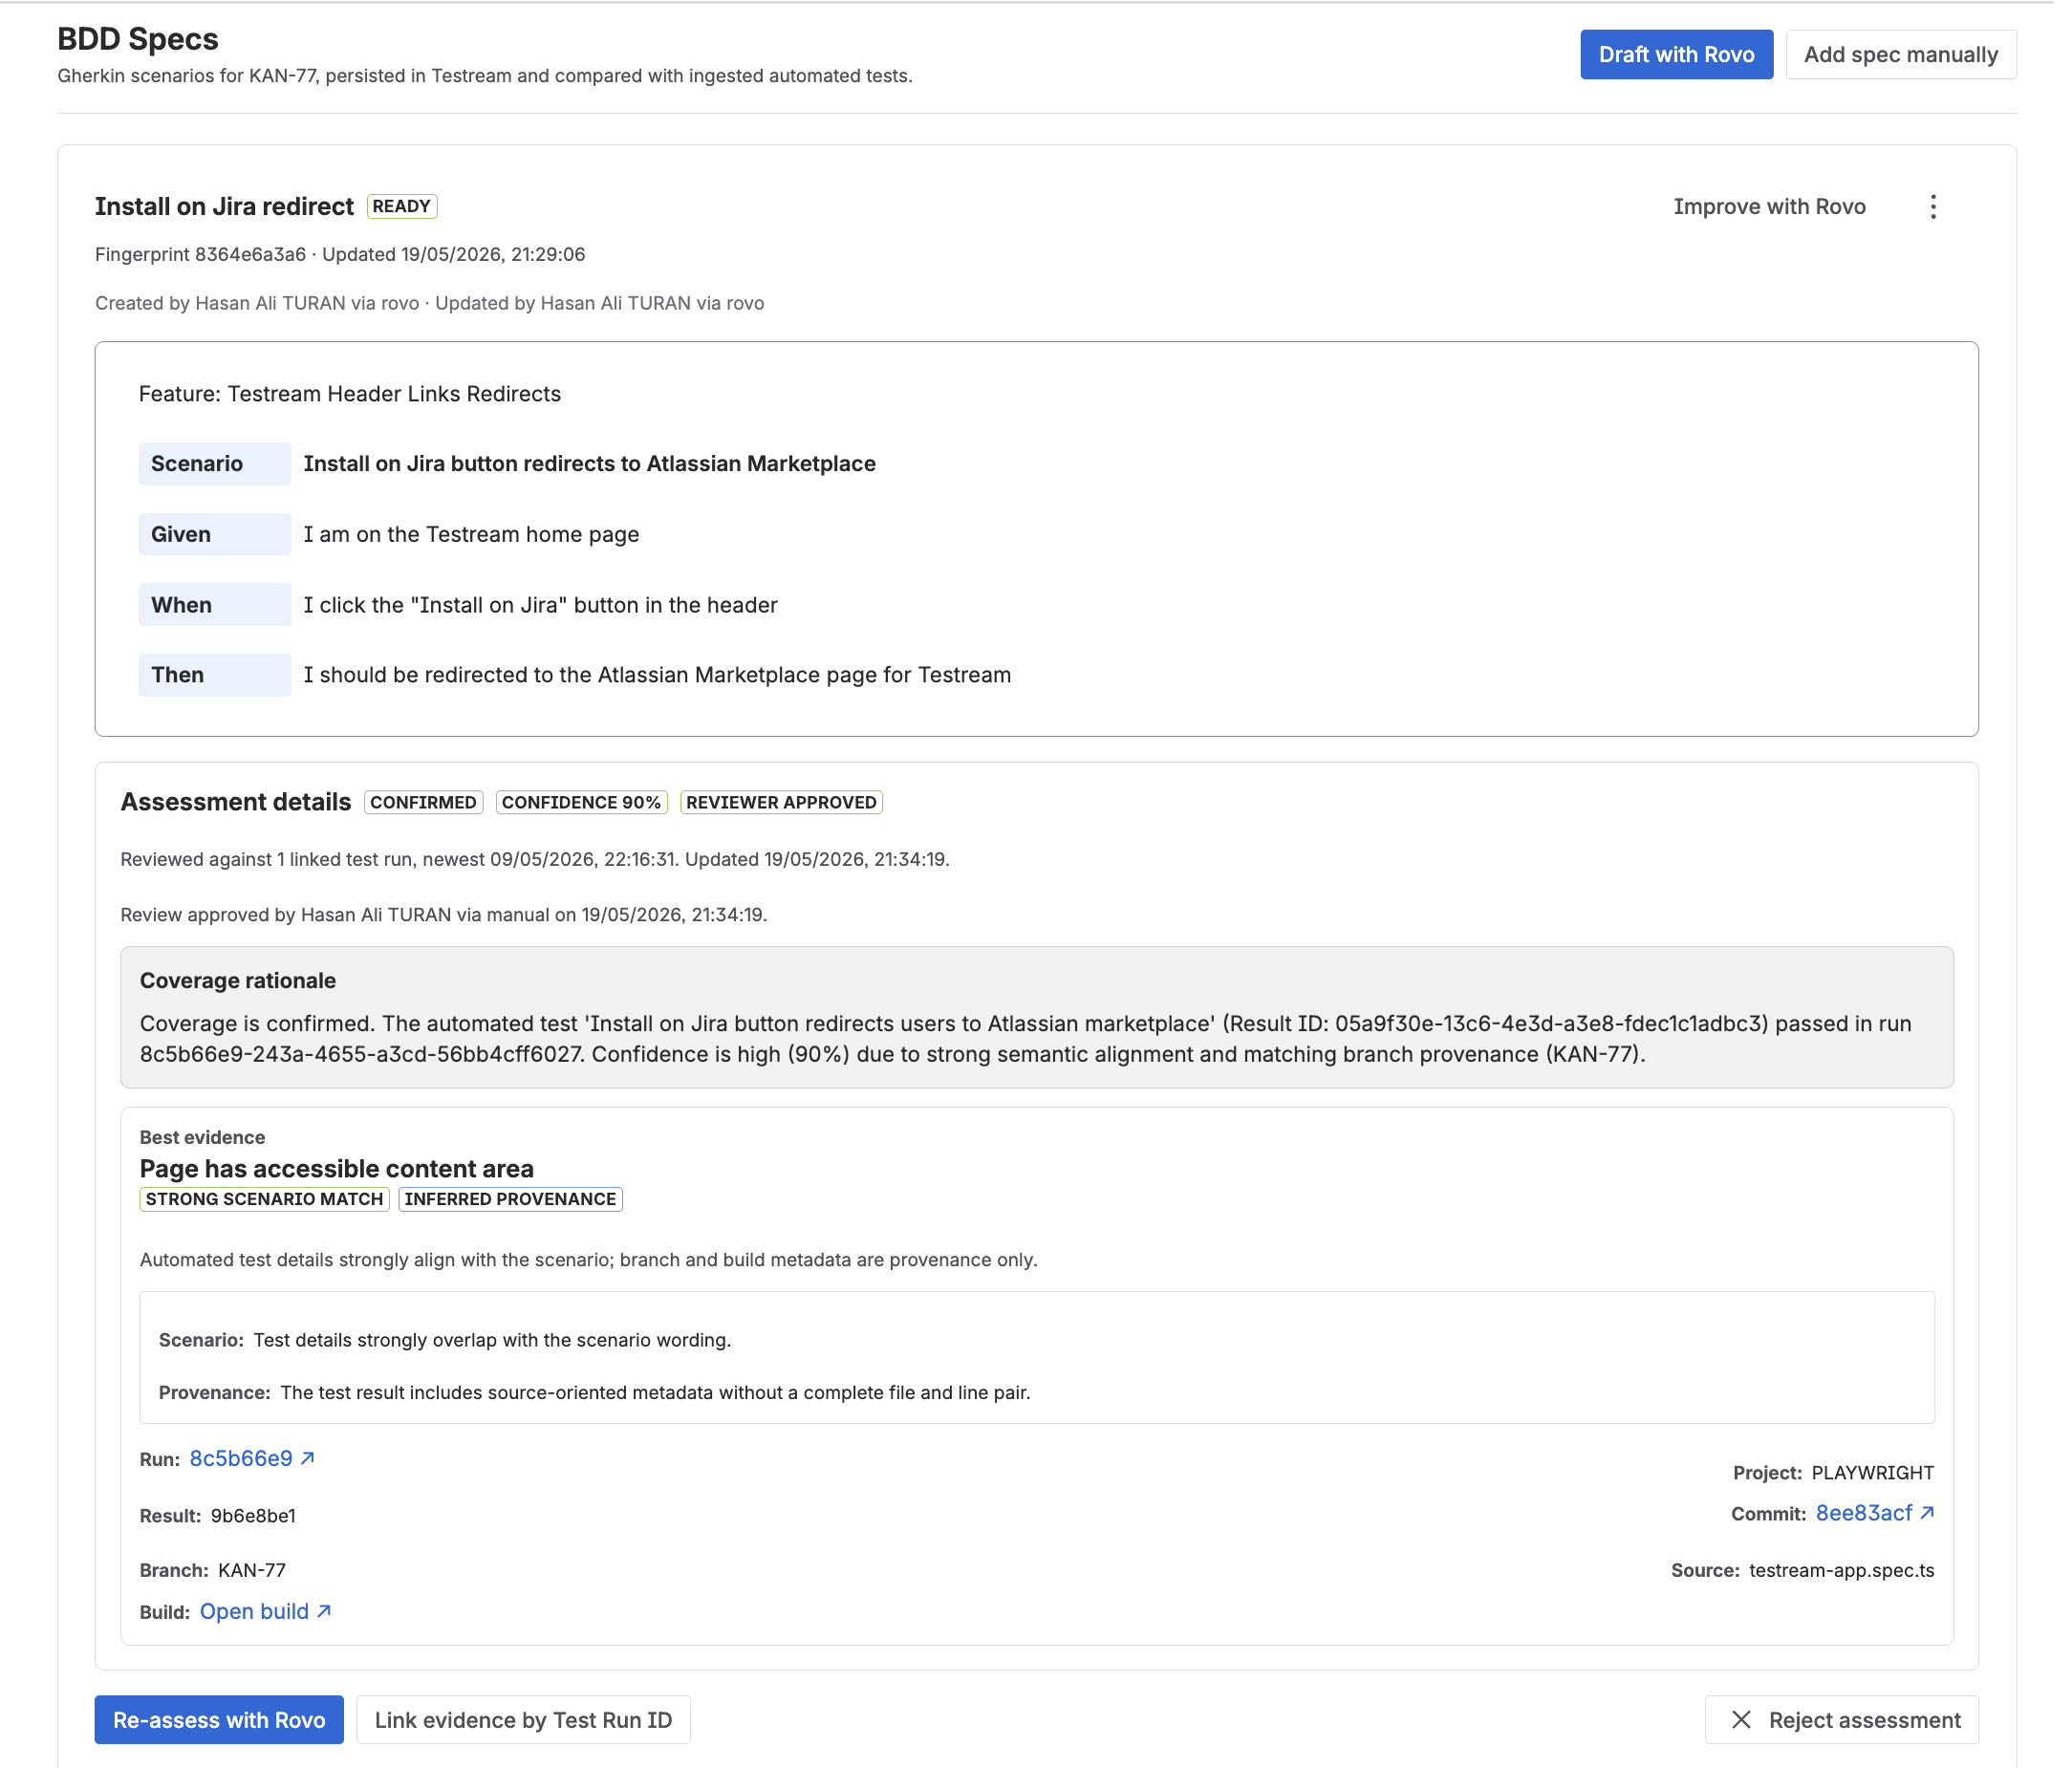The image size is (2072, 1768).
Task: Click the CONFIDENCE 90% badge
Action: pos(581,802)
